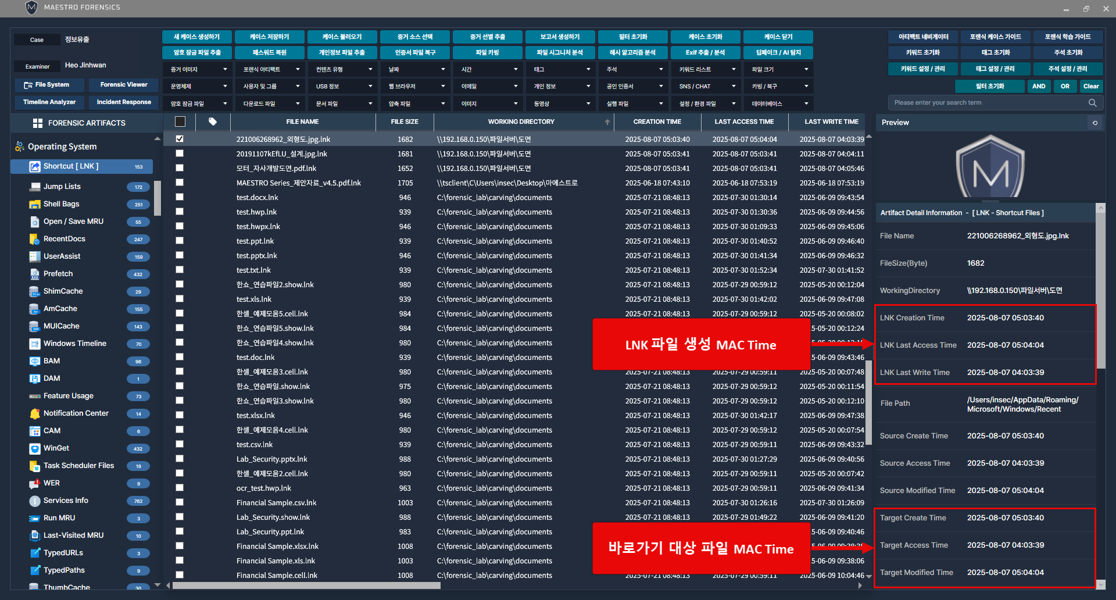1116x600 pixels.
Task: Click the search term input field
Action: (988, 103)
